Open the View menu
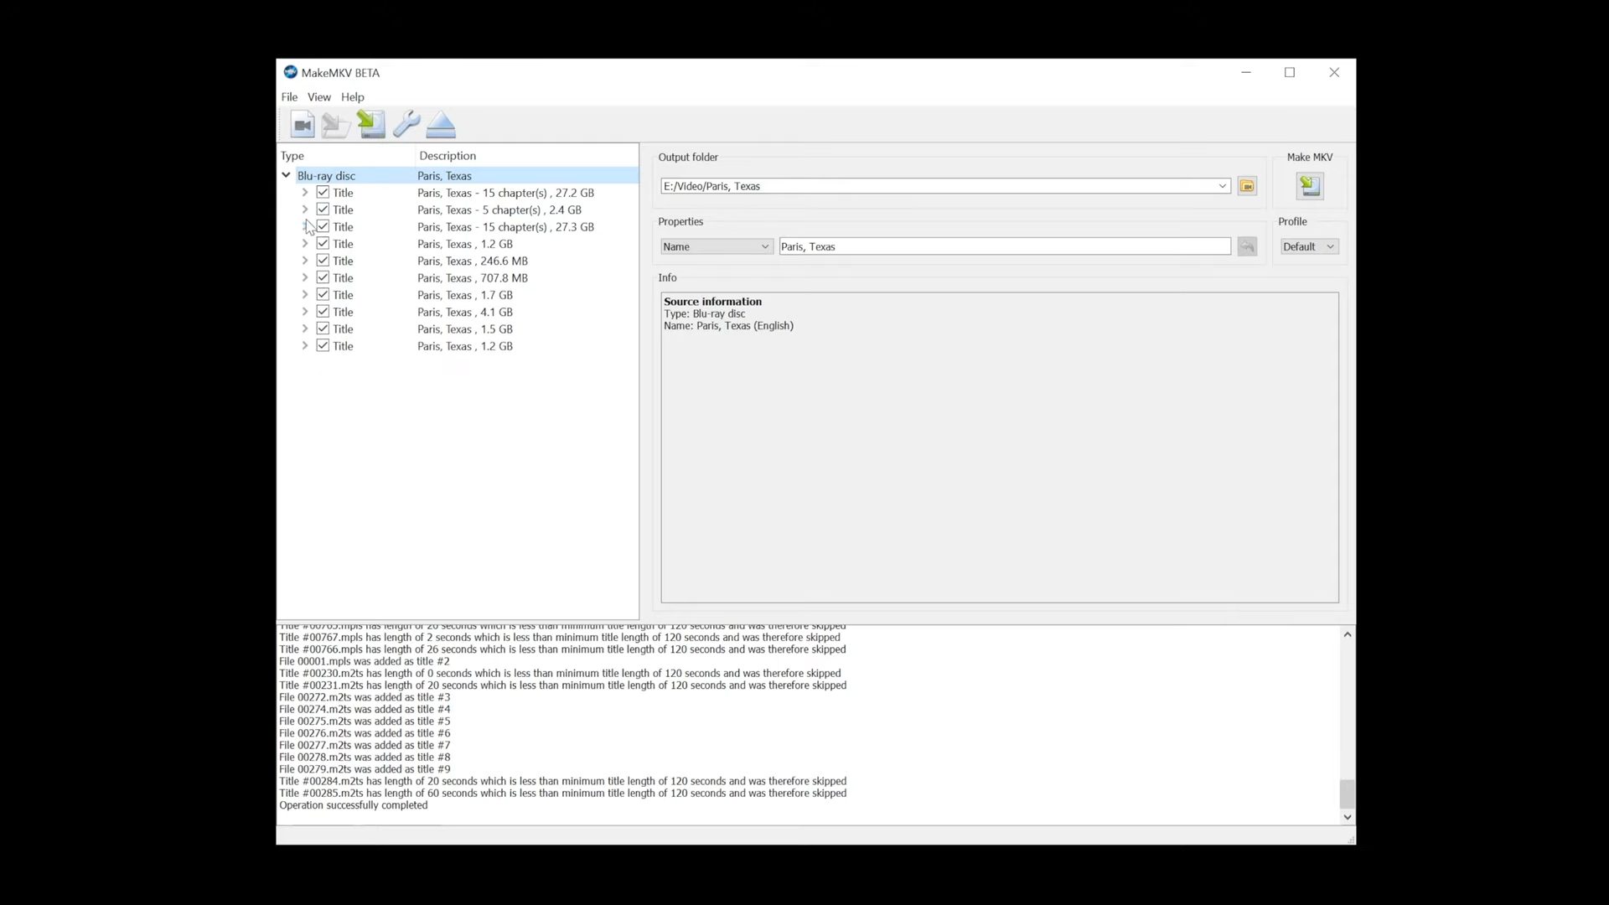 pyautogui.click(x=318, y=97)
